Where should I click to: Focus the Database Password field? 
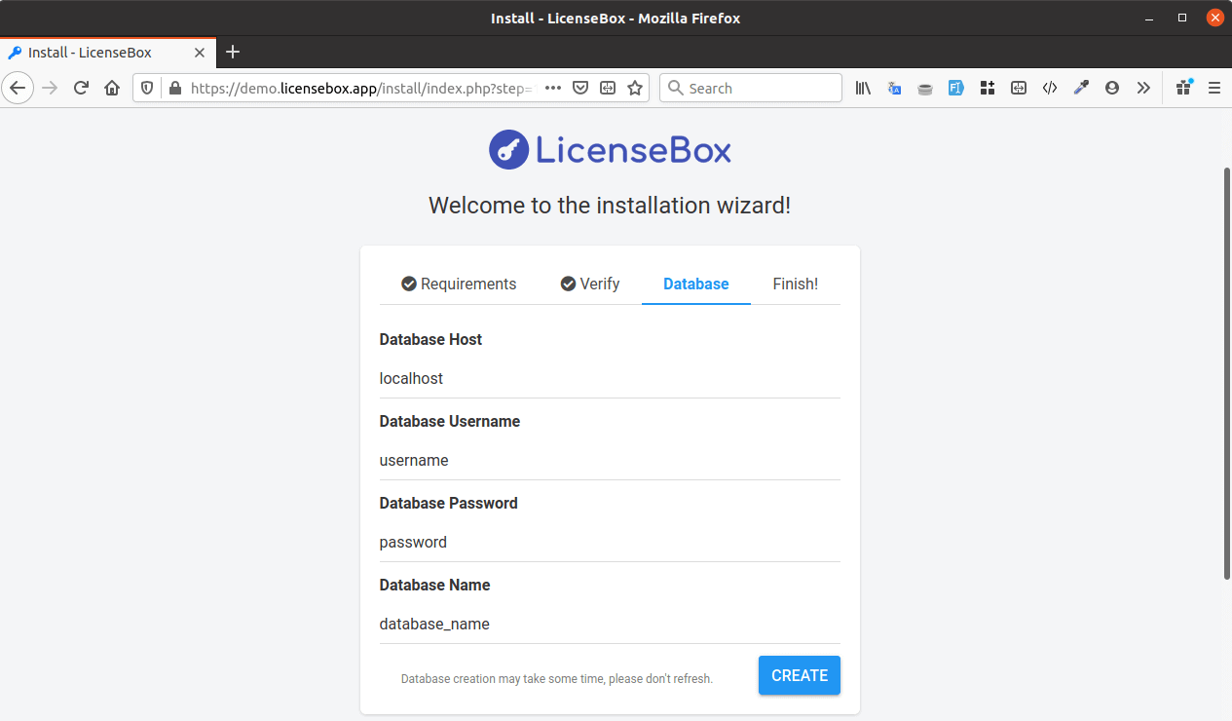point(609,542)
